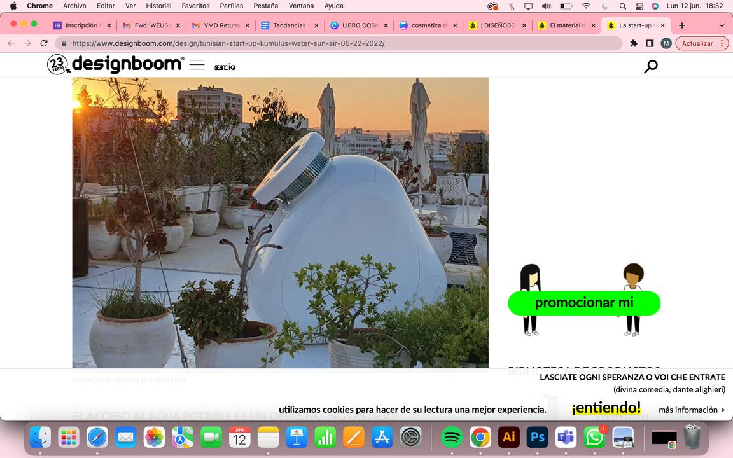Open más información cookies link
The height and width of the screenshot is (458, 733).
tap(692, 410)
